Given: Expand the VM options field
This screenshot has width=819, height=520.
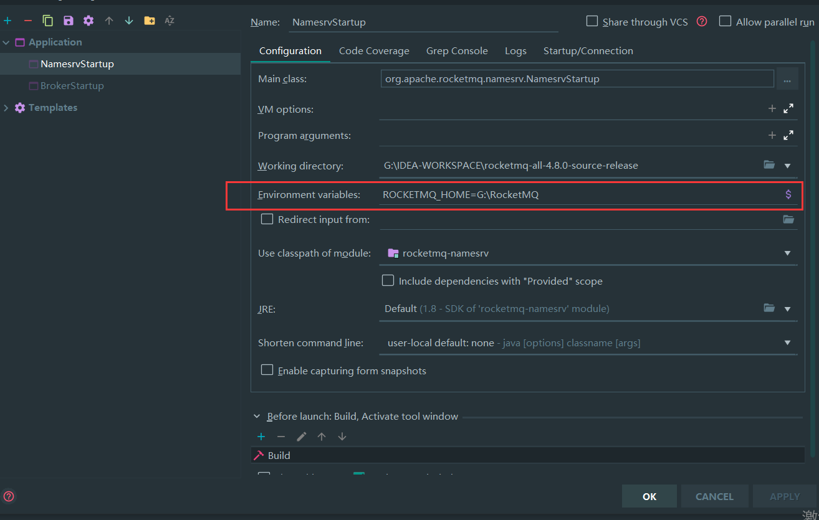Looking at the screenshot, I should pyautogui.click(x=788, y=108).
